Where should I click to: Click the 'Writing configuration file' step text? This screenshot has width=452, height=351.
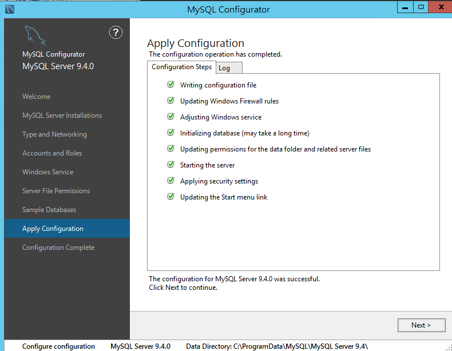click(x=218, y=85)
